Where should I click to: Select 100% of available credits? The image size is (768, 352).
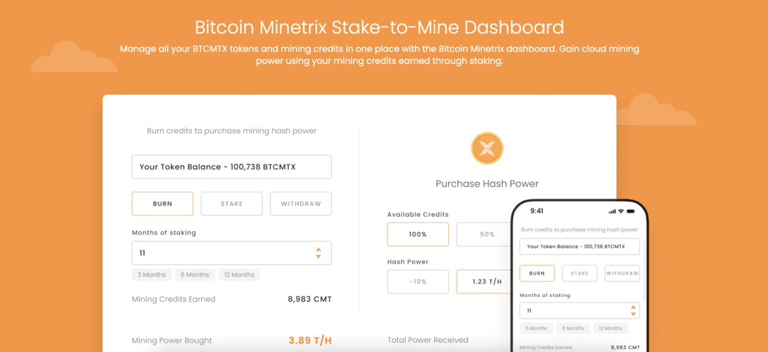[418, 234]
